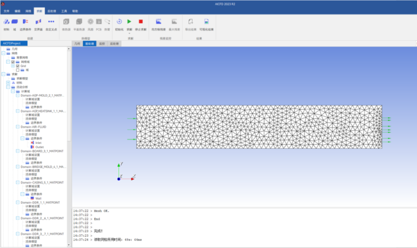Click the XYZ axis triad in viewport
Image resolution: width=417 pixels, height=248 pixels.
tap(127, 171)
